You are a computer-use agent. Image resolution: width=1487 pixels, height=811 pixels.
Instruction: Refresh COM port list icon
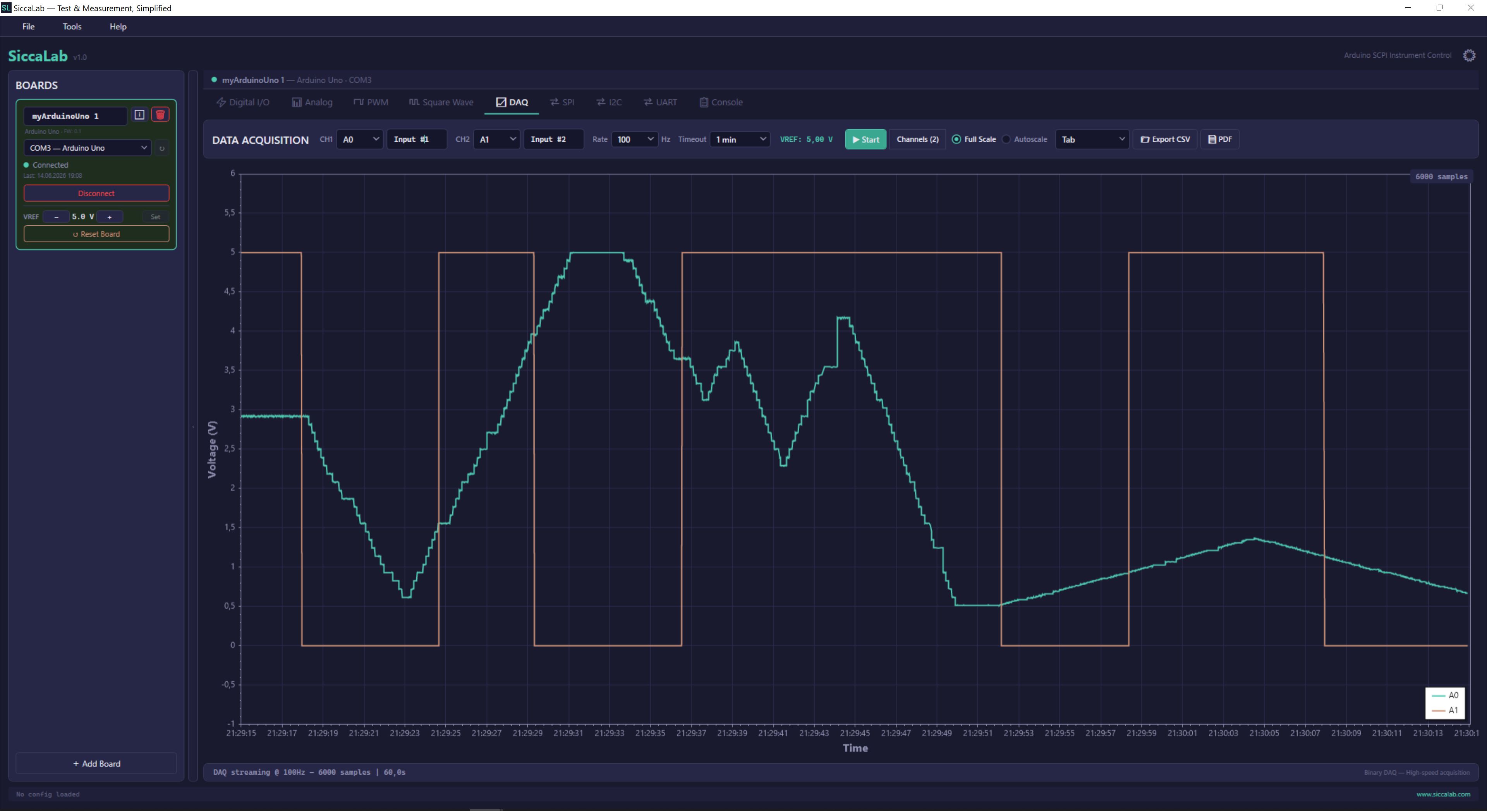pos(161,148)
